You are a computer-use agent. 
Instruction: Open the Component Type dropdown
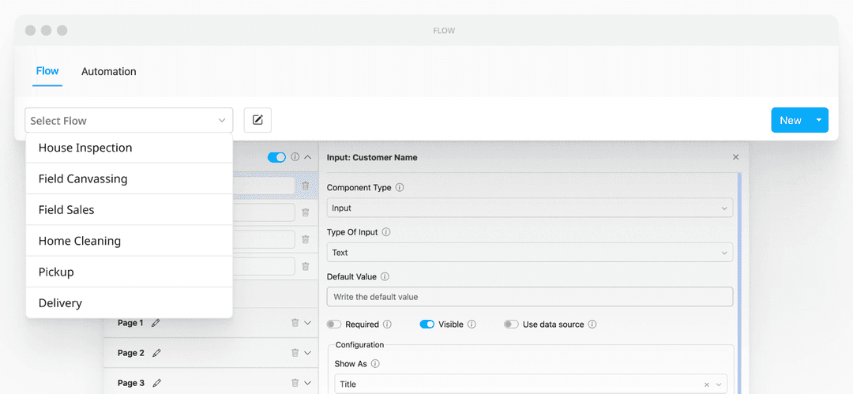coord(529,208)
